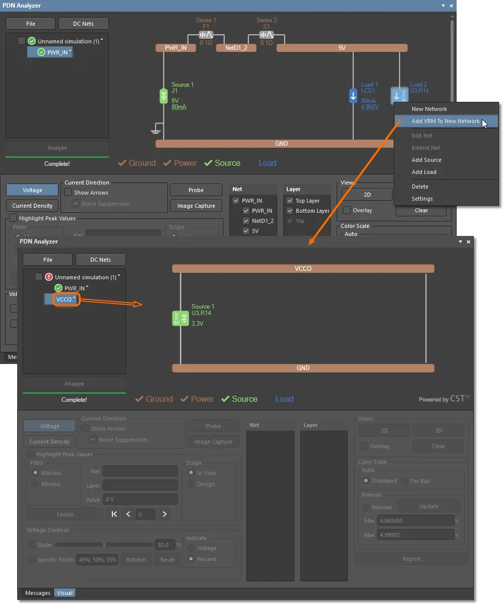
Task: Click green VRM Source 1 icon in VCCO network
Action: 180,318
